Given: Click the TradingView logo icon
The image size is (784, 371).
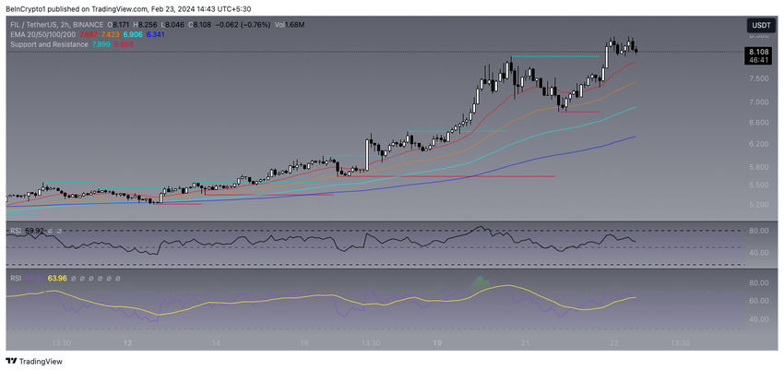Looking at the screenshot, I should pyautogui.click(x=12, y=362).
